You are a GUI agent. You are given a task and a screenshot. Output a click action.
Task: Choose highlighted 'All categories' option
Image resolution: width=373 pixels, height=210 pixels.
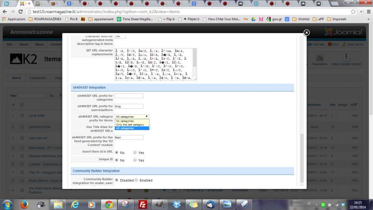[132, 128]
